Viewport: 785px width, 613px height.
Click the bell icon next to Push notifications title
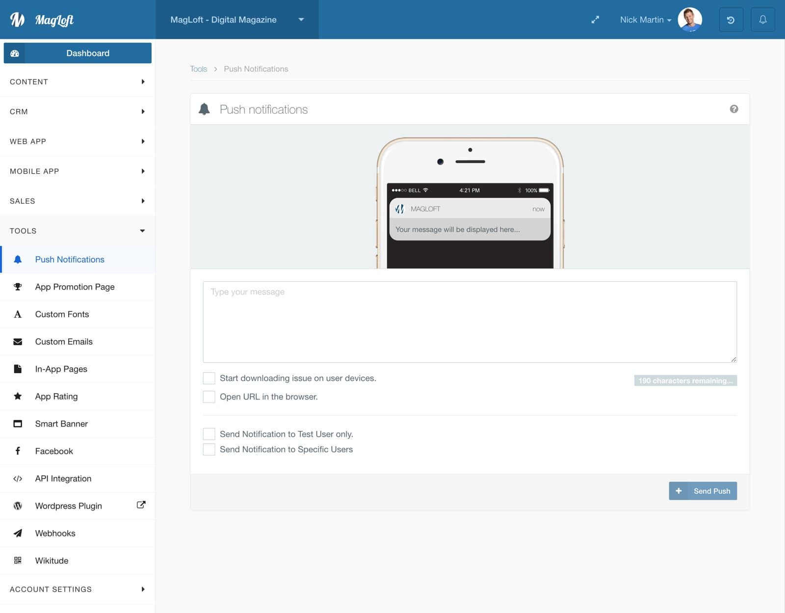(x=204, y=109)
